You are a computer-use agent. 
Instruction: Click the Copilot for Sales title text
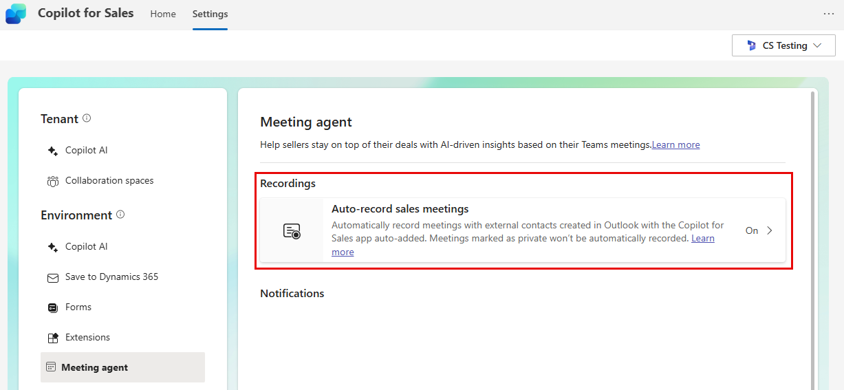86,13
